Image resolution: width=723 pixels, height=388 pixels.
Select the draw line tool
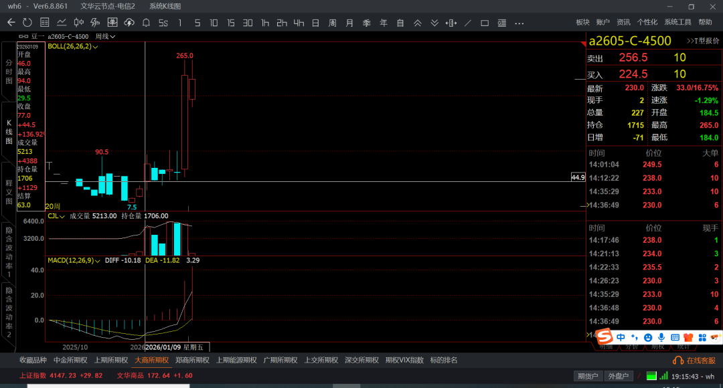tap(467, 23)
